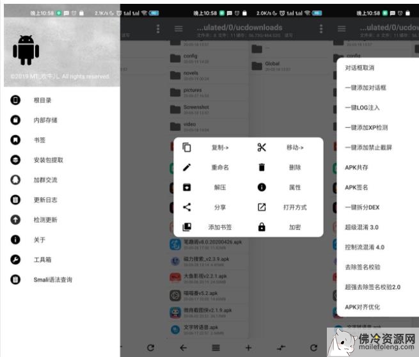Tap the copy icon in the context menu
Screen dimensions: 419x357
click(x=187, y=147)
